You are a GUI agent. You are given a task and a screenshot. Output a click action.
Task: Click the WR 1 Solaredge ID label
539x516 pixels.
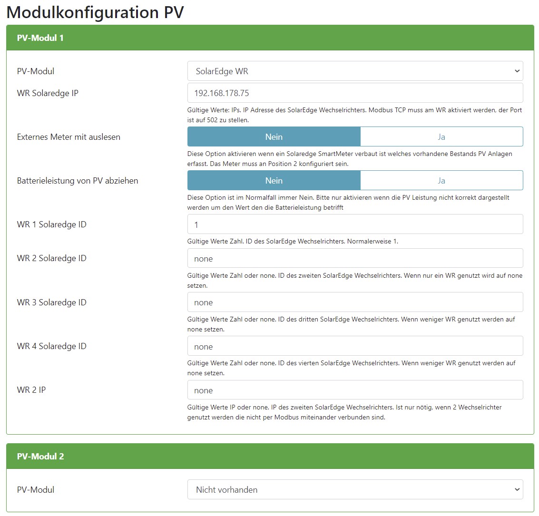pos(51,224)
